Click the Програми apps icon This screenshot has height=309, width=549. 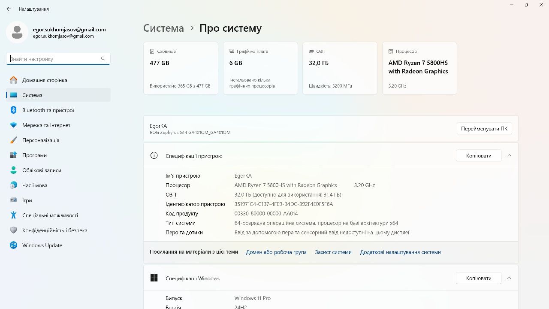click(x=14, y=155)
